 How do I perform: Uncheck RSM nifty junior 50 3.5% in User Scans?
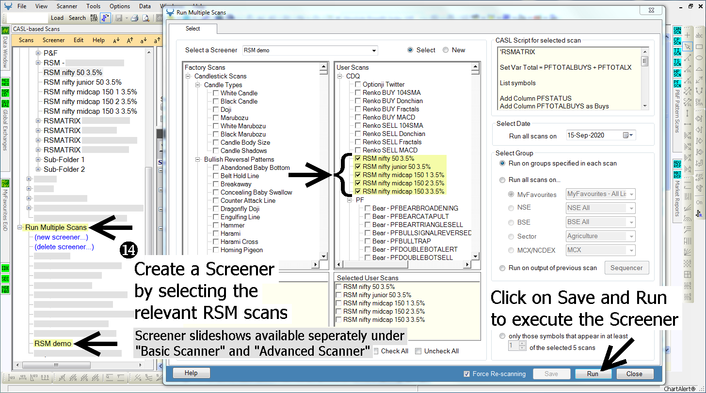click(x=358, y=166)
